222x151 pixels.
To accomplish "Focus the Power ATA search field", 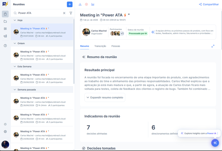I will click(40, 13).
